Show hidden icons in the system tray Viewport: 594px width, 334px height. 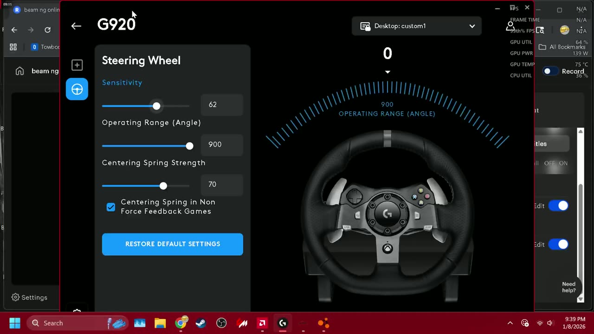tap(510, 323)
